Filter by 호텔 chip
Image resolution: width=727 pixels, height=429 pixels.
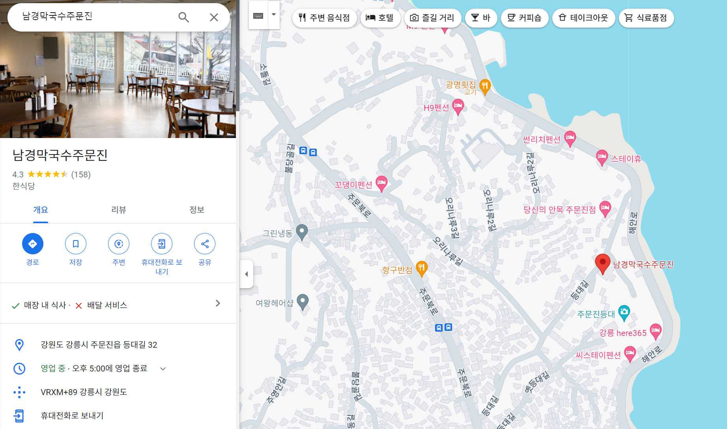click(380, 18)
